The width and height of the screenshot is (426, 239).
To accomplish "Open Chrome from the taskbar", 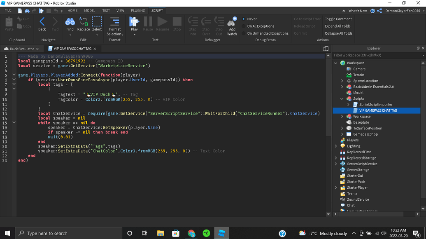I will 191,233.
